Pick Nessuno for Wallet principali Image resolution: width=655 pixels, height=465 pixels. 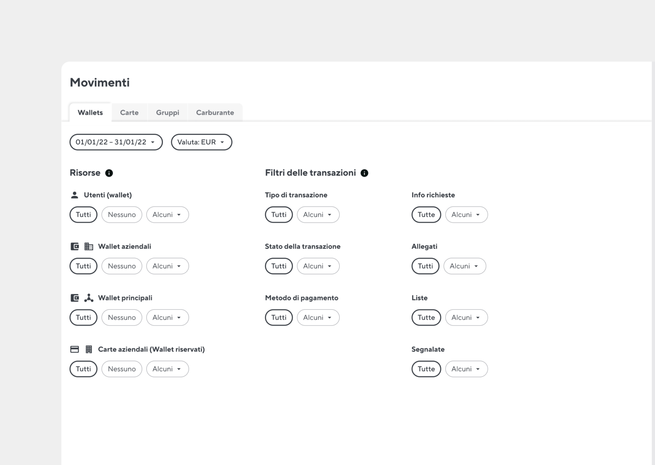point(122,318)
